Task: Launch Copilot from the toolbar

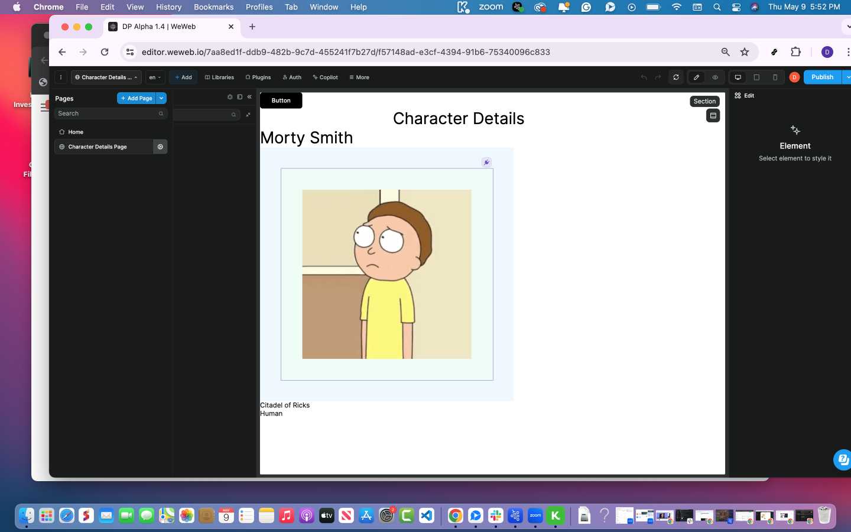Action: point(326,77)
